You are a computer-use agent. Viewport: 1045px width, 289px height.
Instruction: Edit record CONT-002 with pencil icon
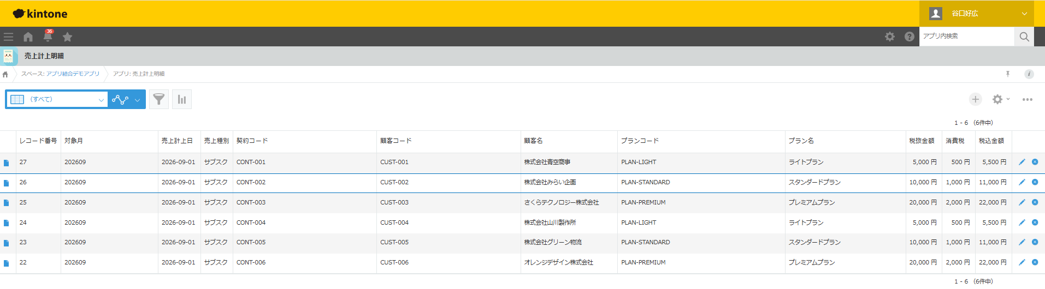[1022, 182]
